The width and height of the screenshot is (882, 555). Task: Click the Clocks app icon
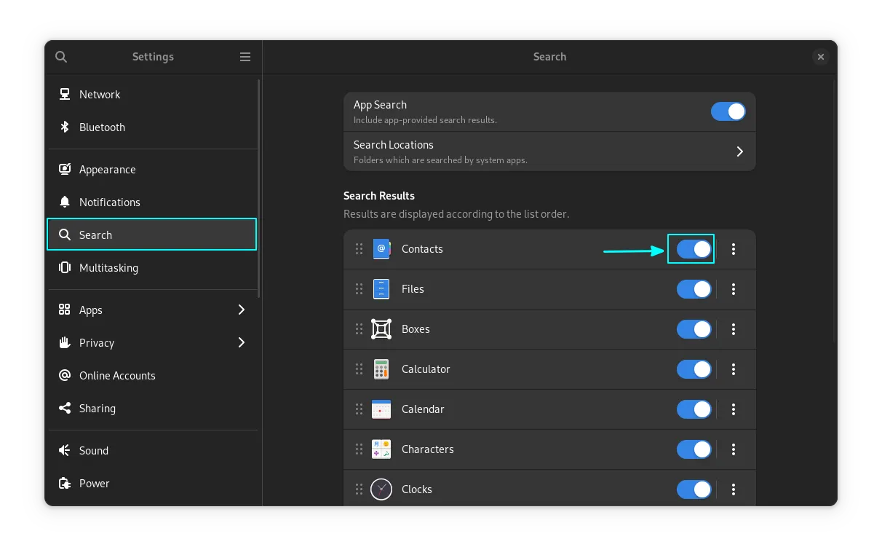coord(381,489)
